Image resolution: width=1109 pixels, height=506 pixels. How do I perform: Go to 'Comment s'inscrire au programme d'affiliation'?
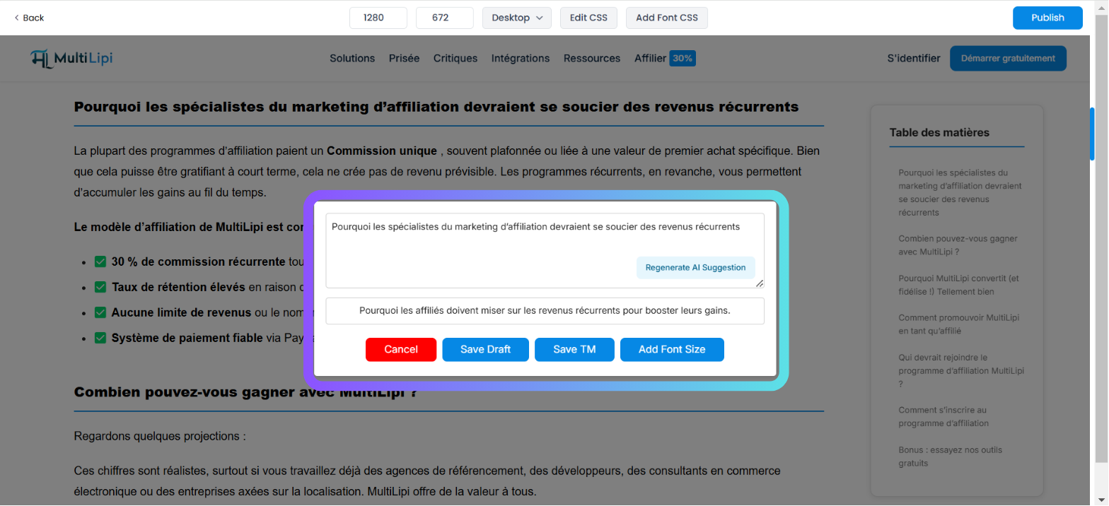[943, 416]
